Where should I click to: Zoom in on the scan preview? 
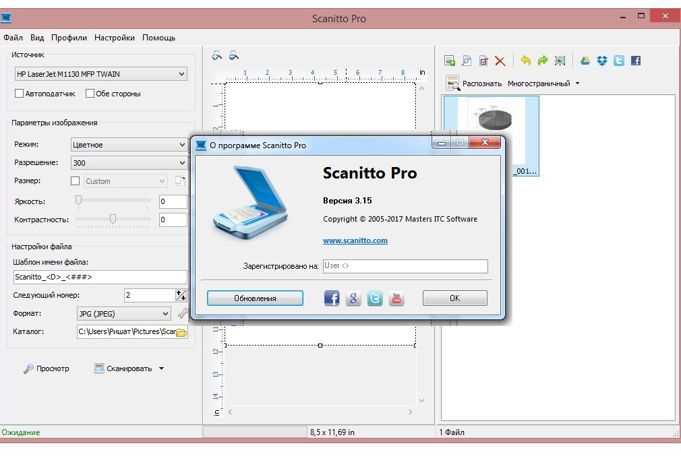pos(216,55)
